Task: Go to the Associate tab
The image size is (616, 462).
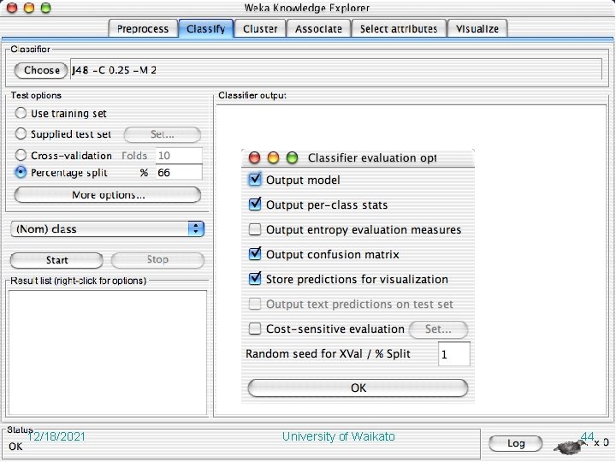Action: 318,29
